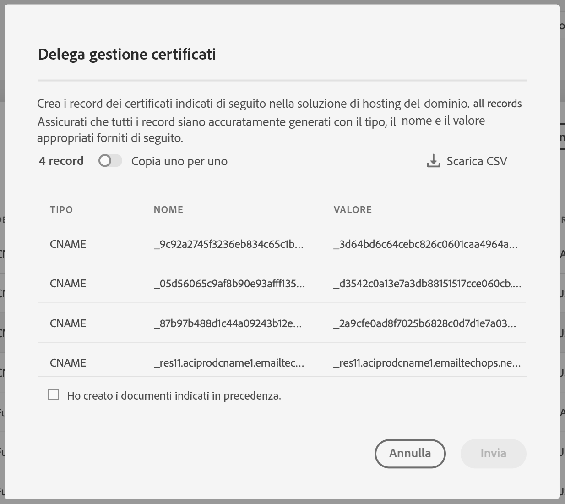Click record name _res11.aciprodcname1.emailtec
The height and width of the screenshot is (504, 565).
(x=229, y=363)
